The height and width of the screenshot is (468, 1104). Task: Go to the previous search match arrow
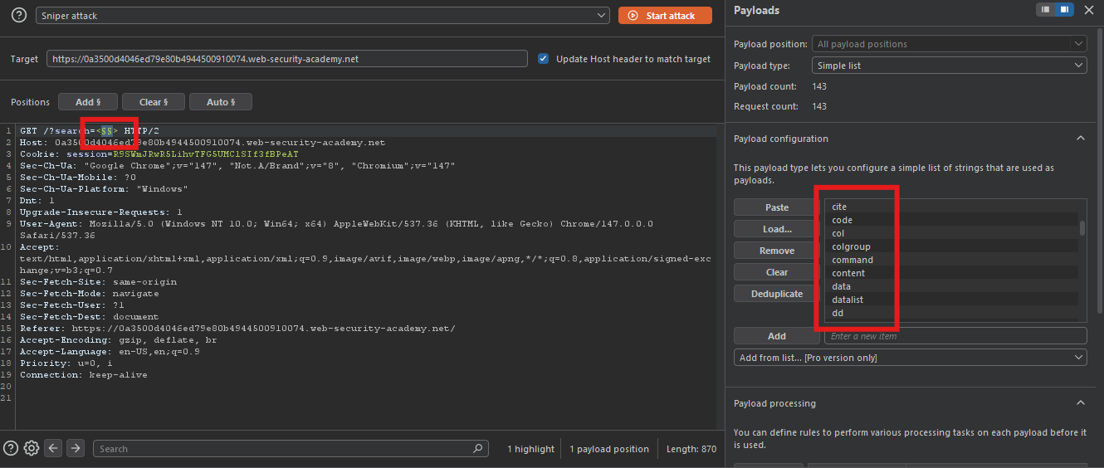(x=54, y=448)
